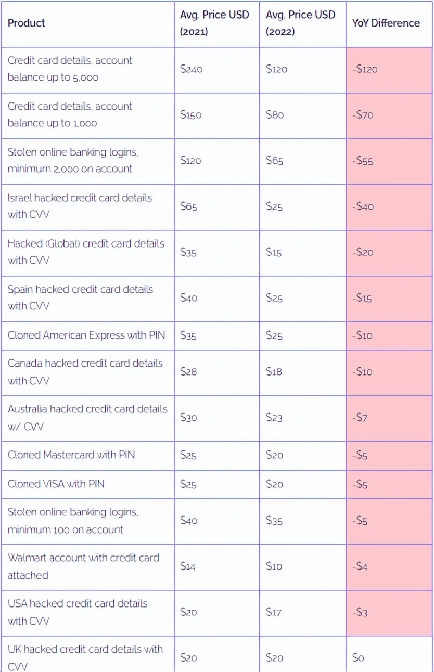Select the $240 price cell
Screen dimensions: 434x672
[x=191, y=69]
